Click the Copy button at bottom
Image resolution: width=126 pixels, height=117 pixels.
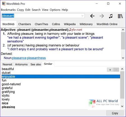(115, 113)
